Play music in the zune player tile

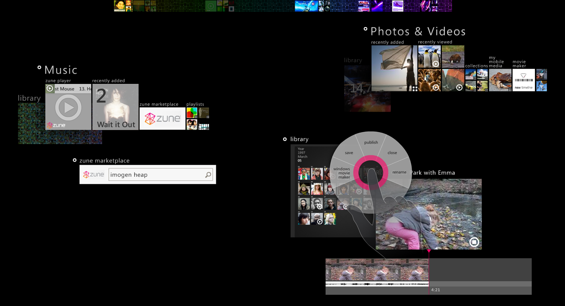[68, 107]
